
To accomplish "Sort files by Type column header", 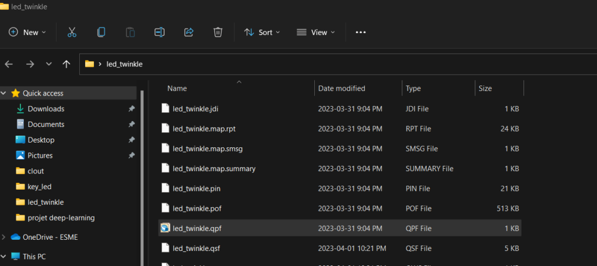I will (x=413, y=88).
